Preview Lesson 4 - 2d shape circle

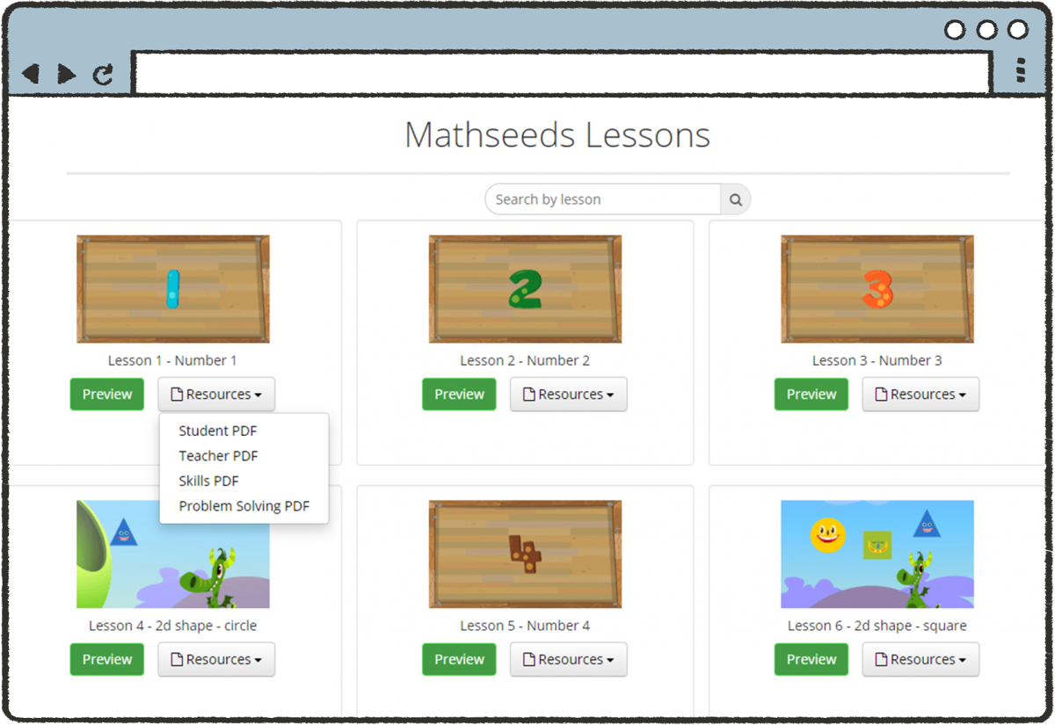107,660
